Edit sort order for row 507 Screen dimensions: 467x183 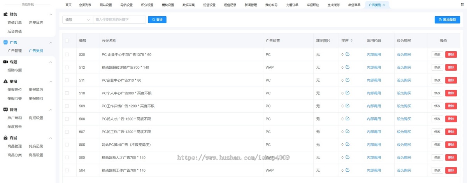point(348,131)
